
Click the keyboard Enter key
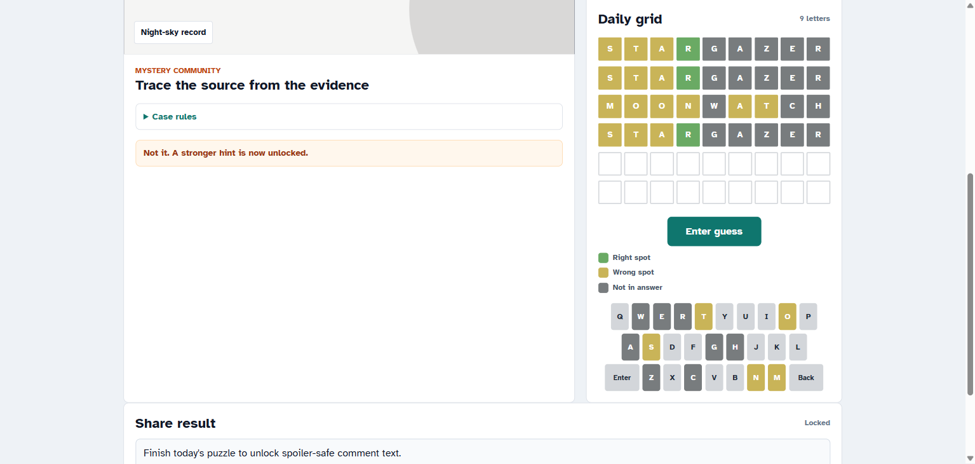622,378
